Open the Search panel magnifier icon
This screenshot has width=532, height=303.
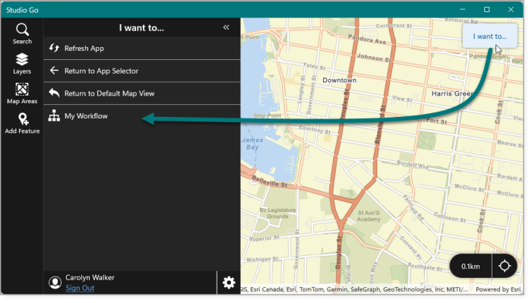(x=22, y=30)
